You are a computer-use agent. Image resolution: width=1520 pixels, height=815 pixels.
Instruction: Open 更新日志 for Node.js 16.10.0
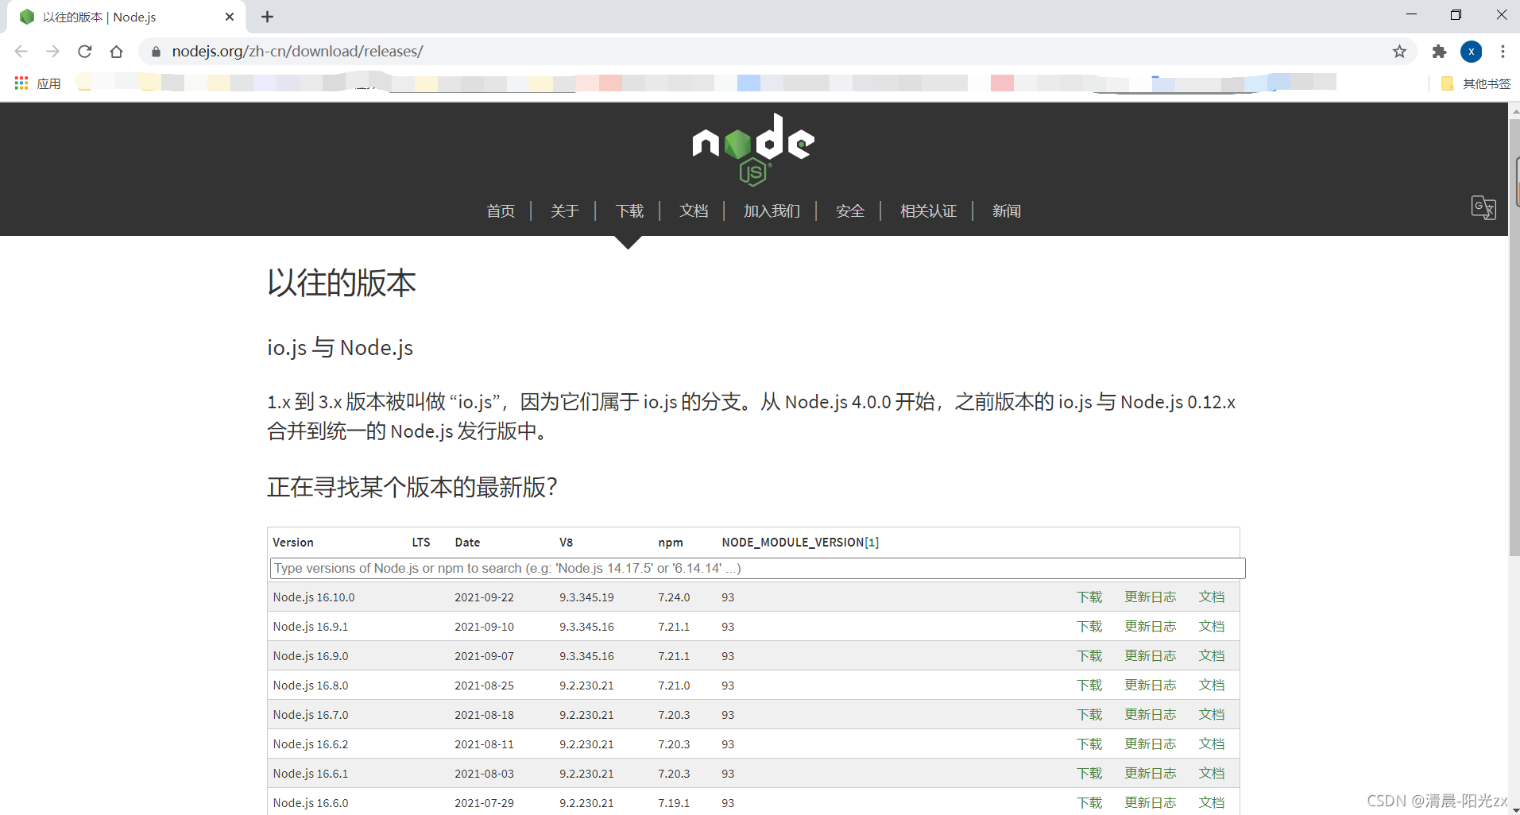[x=1150, y=597]
